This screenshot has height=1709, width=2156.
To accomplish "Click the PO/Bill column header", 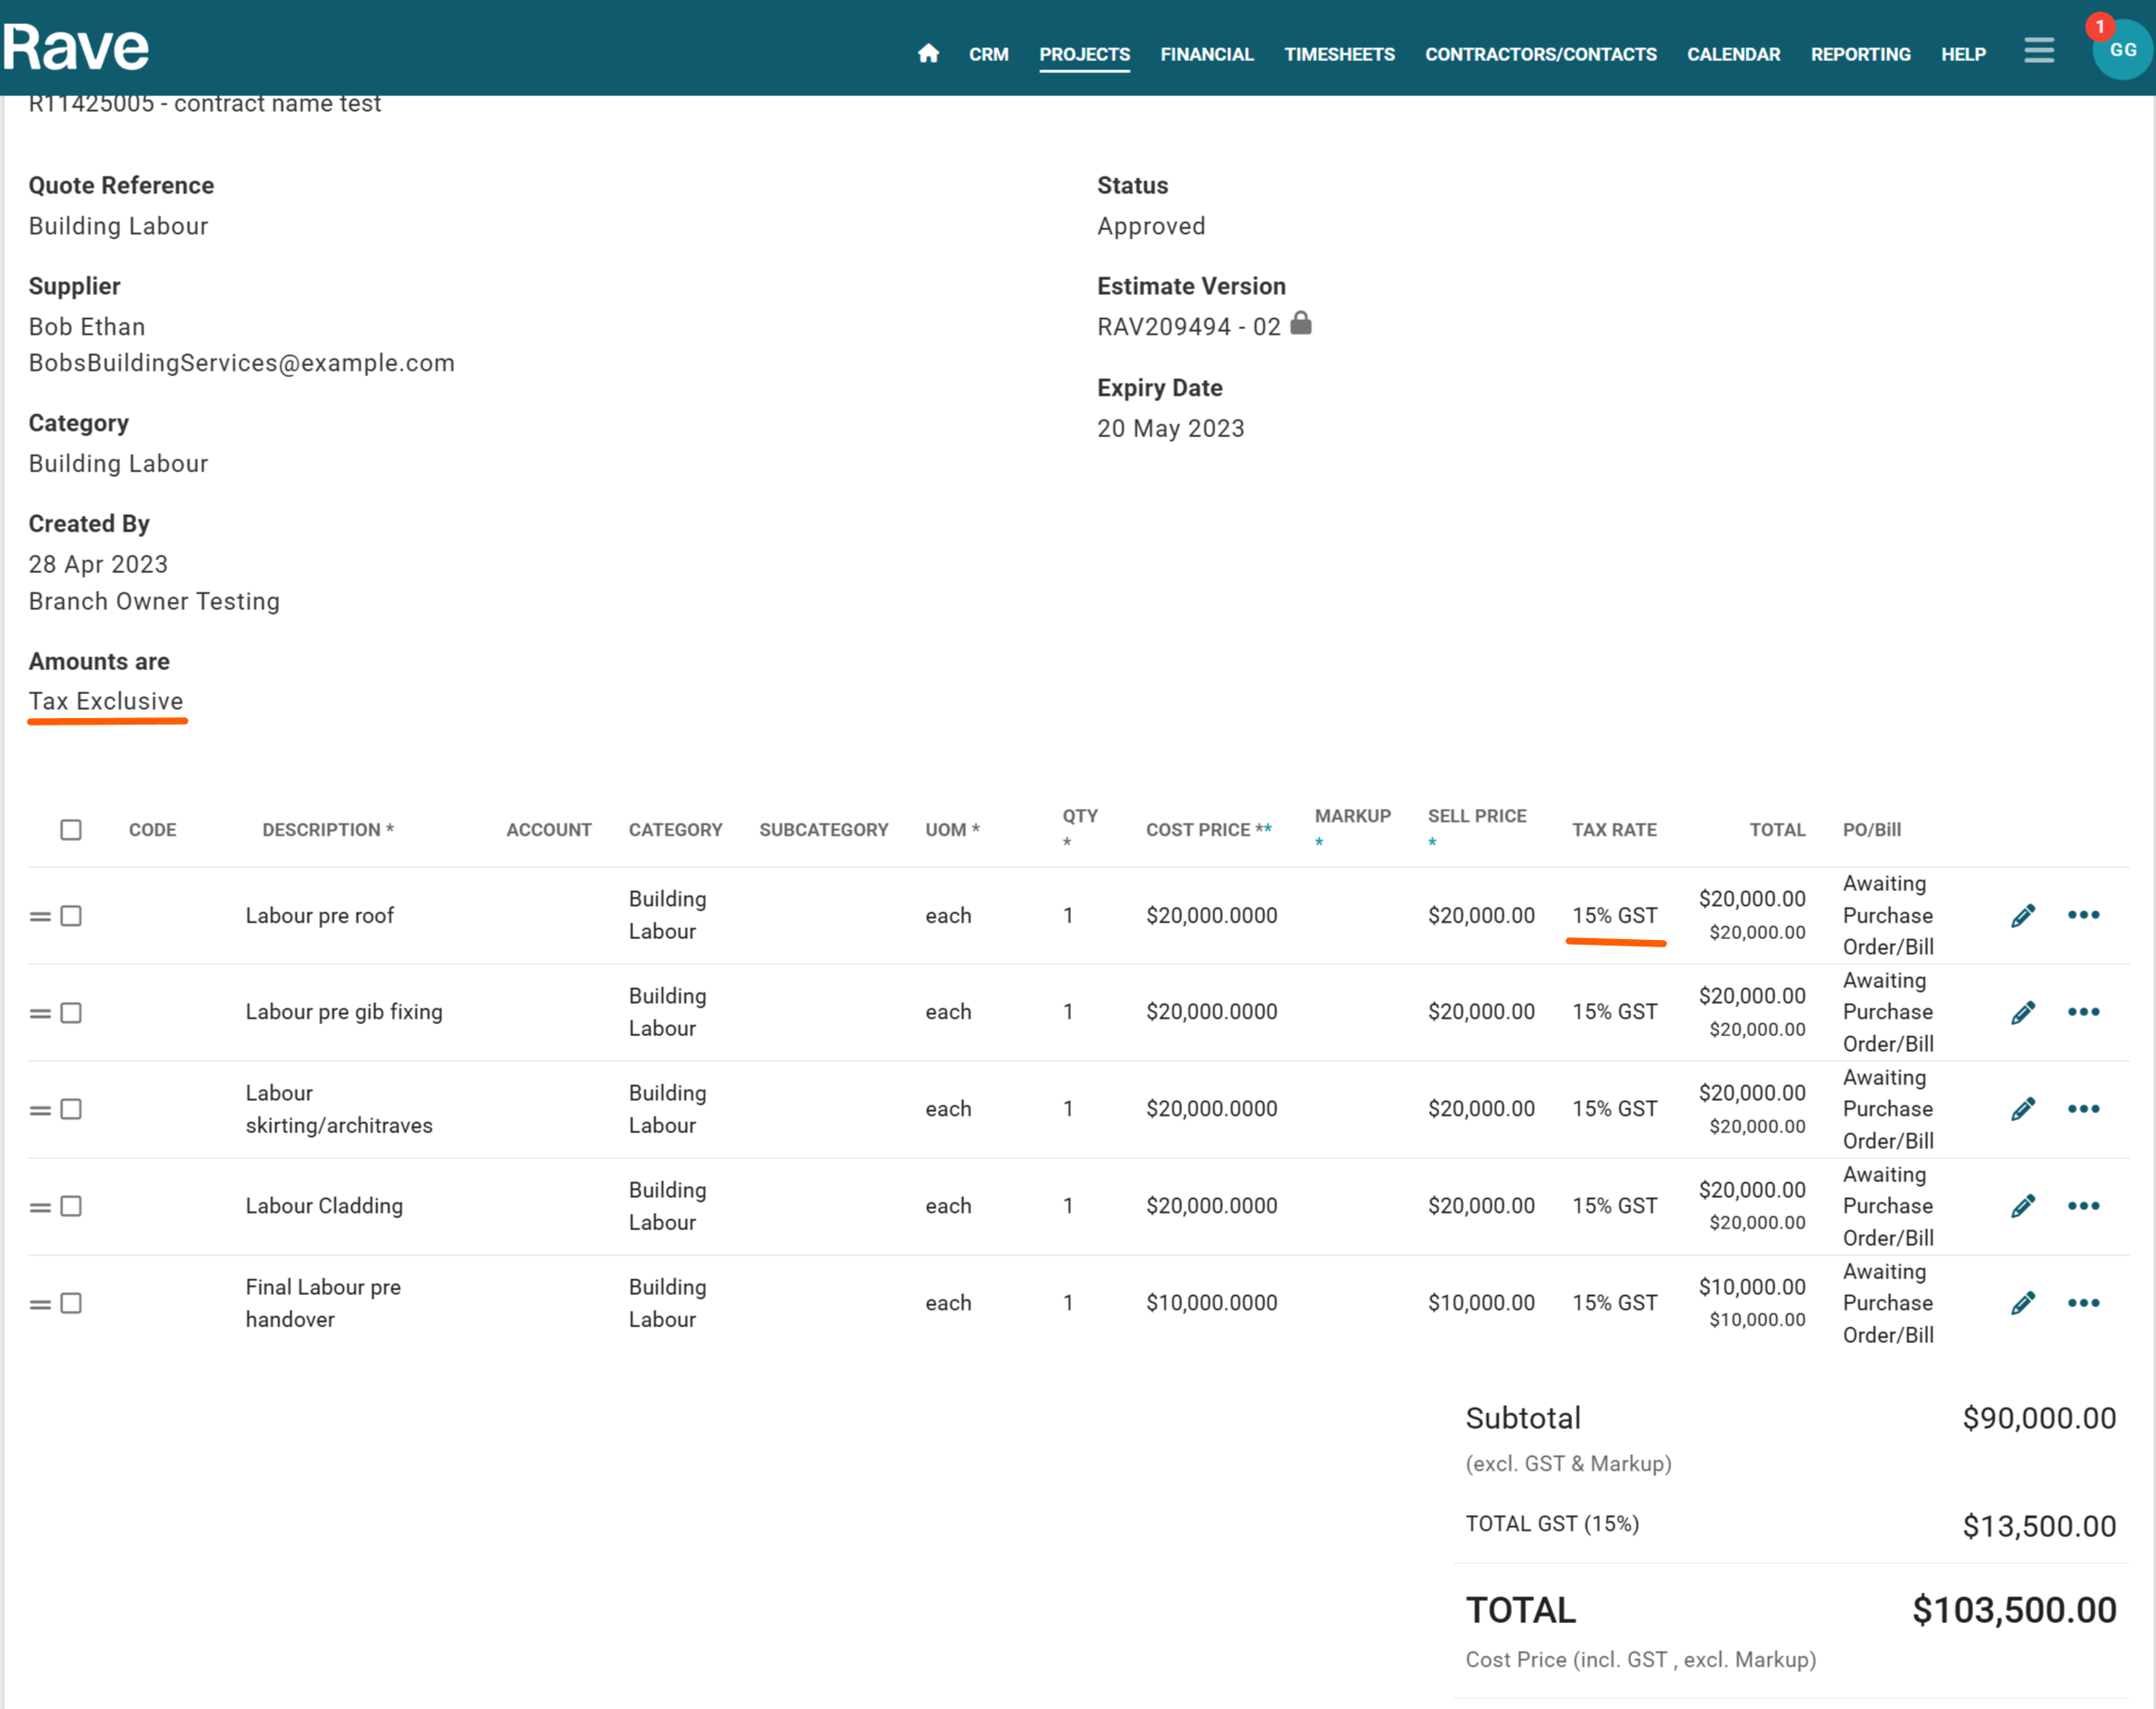I will click(1871, 829).
